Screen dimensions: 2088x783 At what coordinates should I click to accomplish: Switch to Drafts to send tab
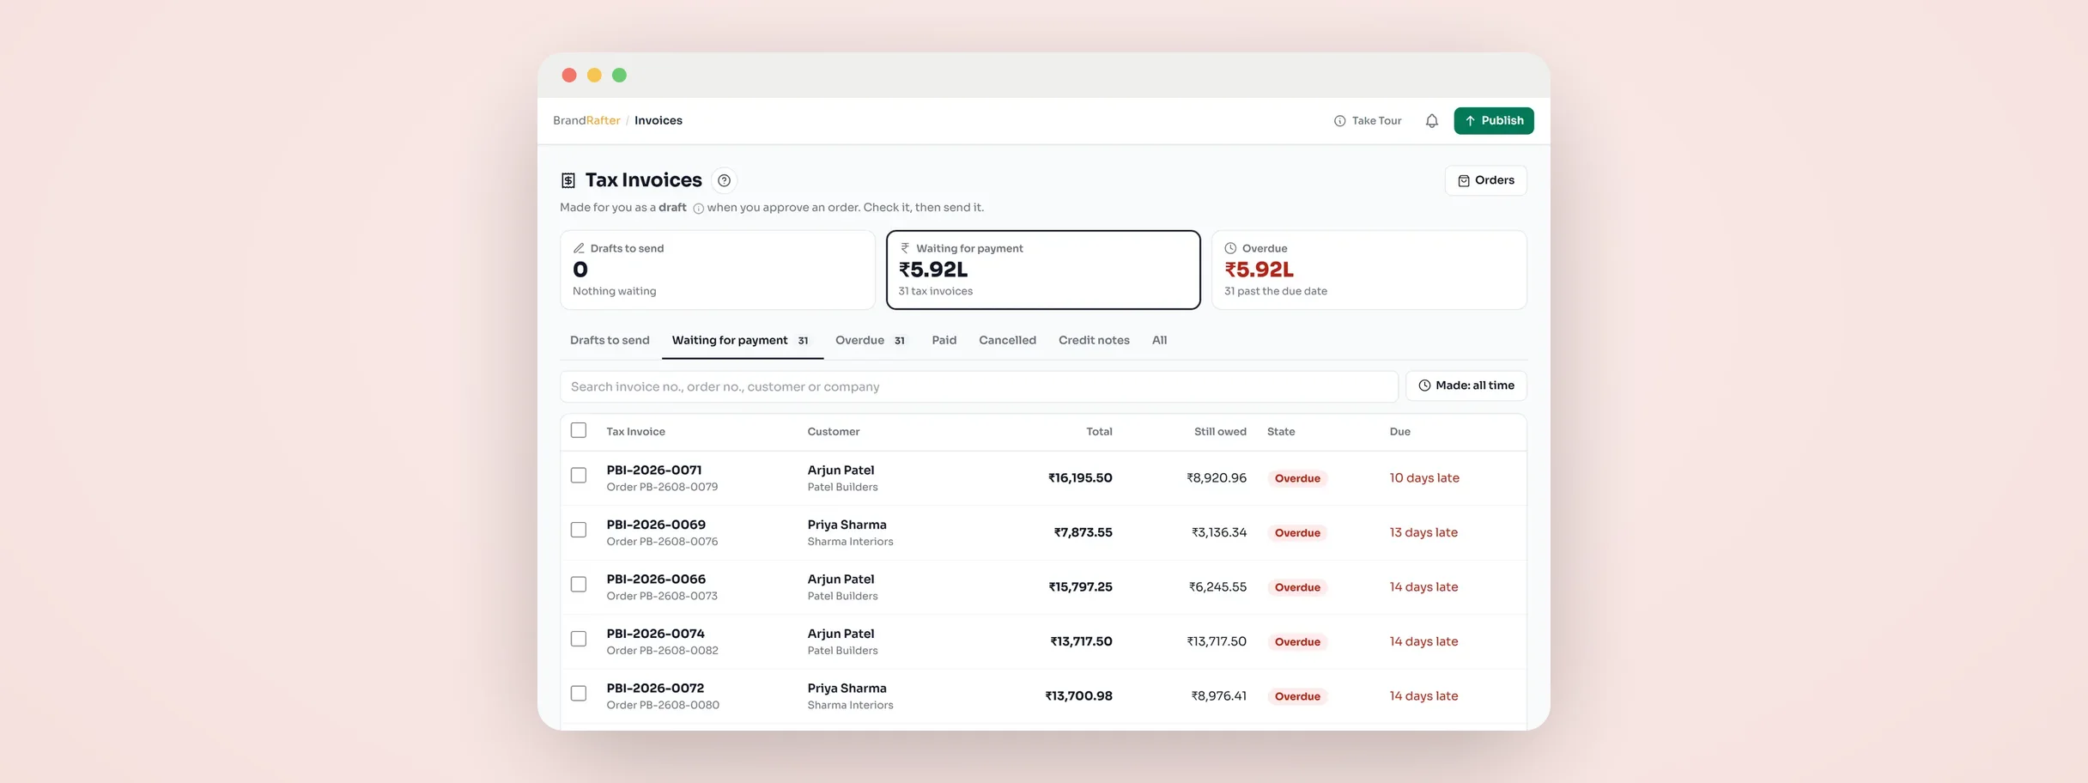(610, 340)
